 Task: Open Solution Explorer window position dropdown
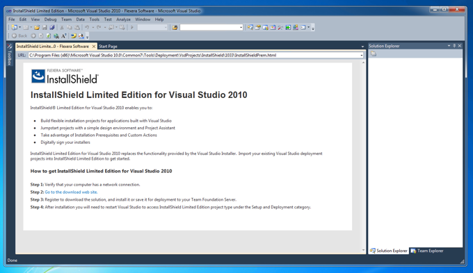[449, 46]
